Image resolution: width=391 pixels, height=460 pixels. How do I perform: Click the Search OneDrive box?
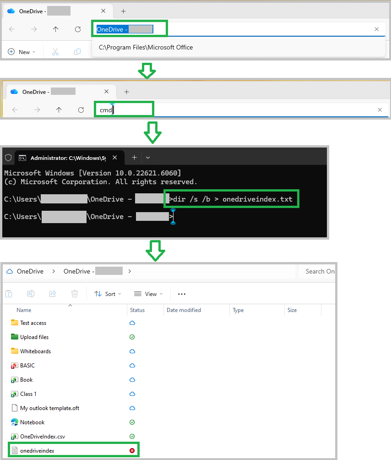317,271
